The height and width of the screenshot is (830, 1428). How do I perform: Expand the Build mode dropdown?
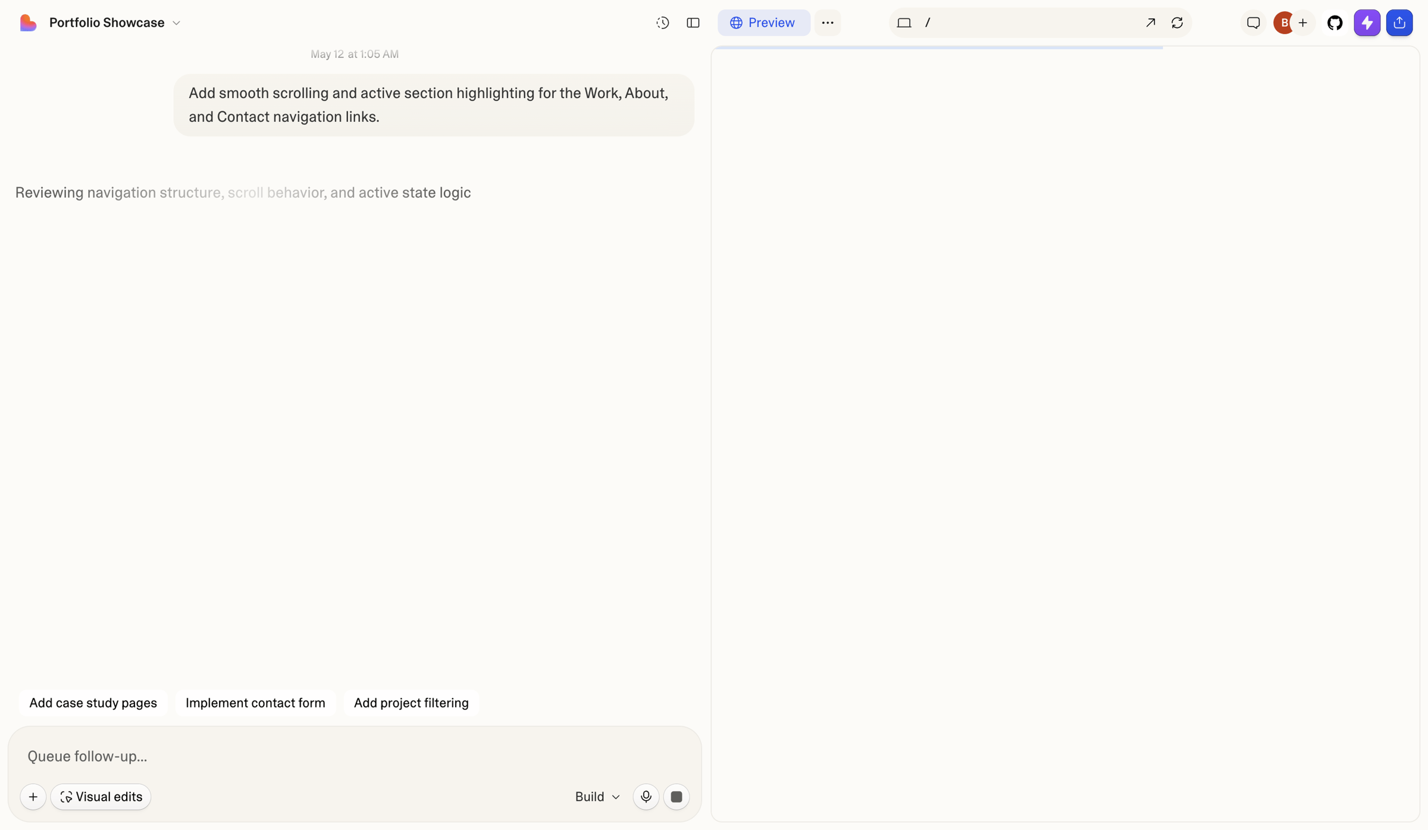(x=597, y=797)
